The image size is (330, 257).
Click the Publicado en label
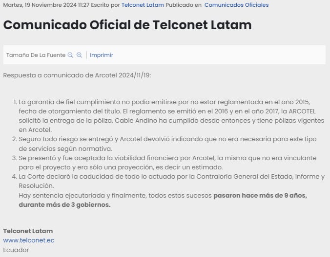click(184, 5)
